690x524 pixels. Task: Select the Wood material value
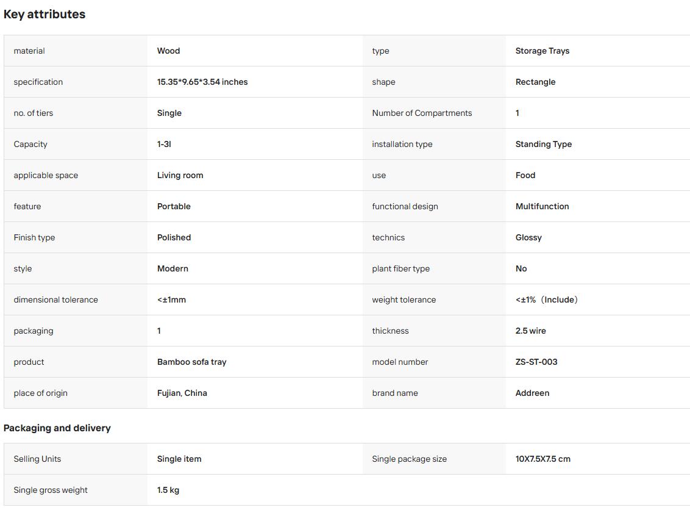(169, 51)
